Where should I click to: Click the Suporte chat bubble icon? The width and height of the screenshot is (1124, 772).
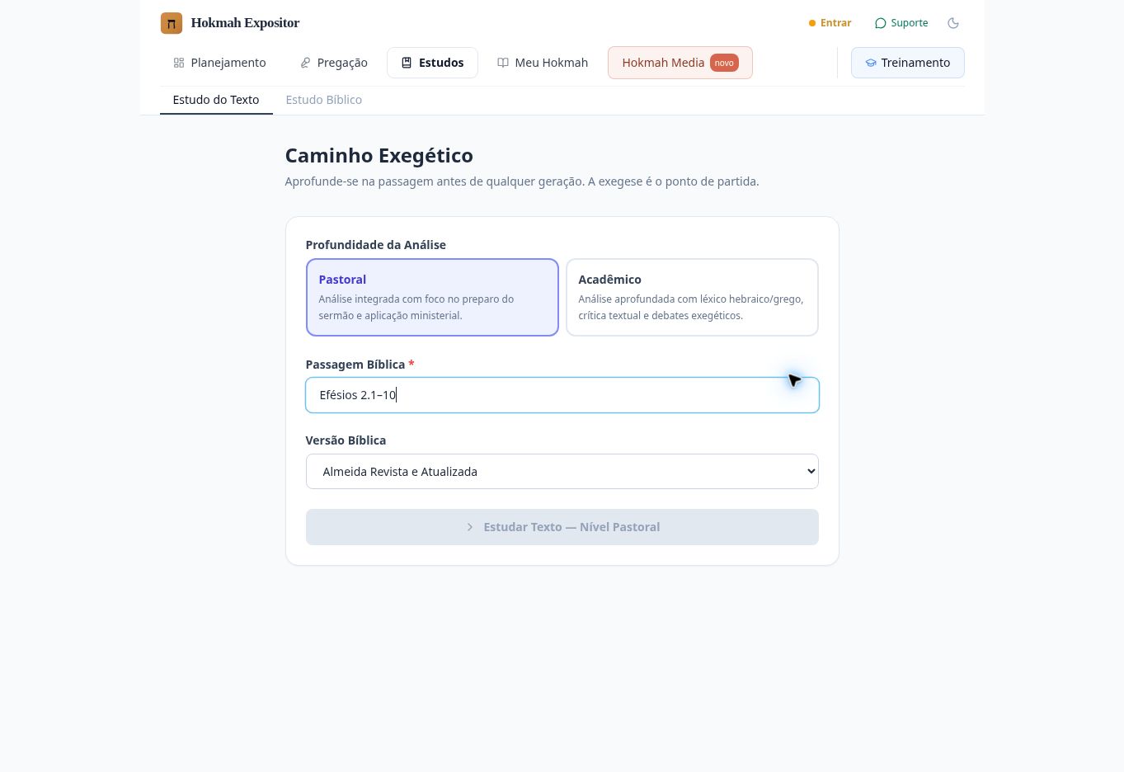(881, 23)
